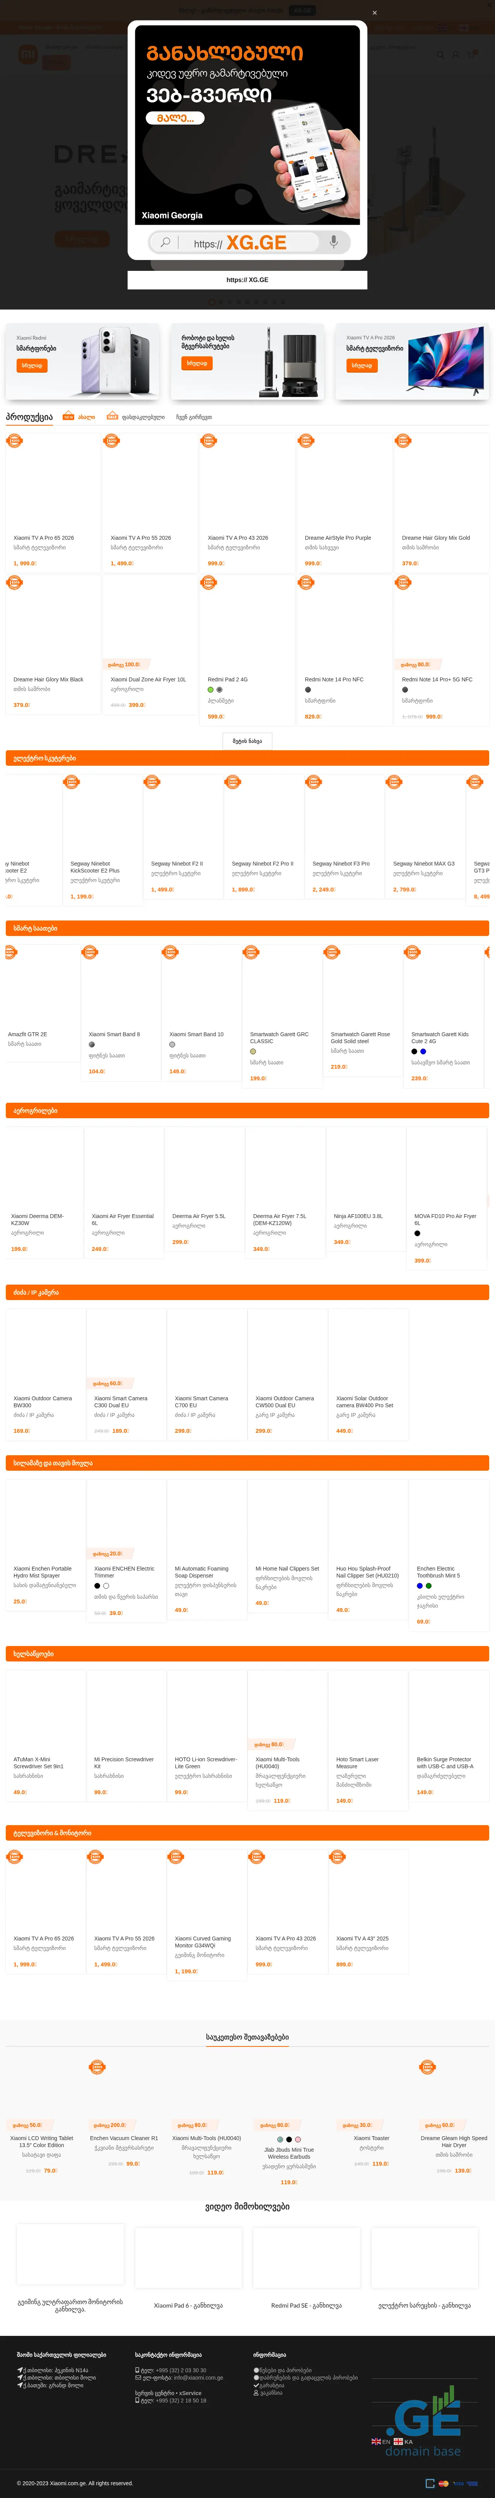Viewport: 495px width, 2498px height.
Task: Click the load-more button under the products grid
Action: click(x=247, y=741)
